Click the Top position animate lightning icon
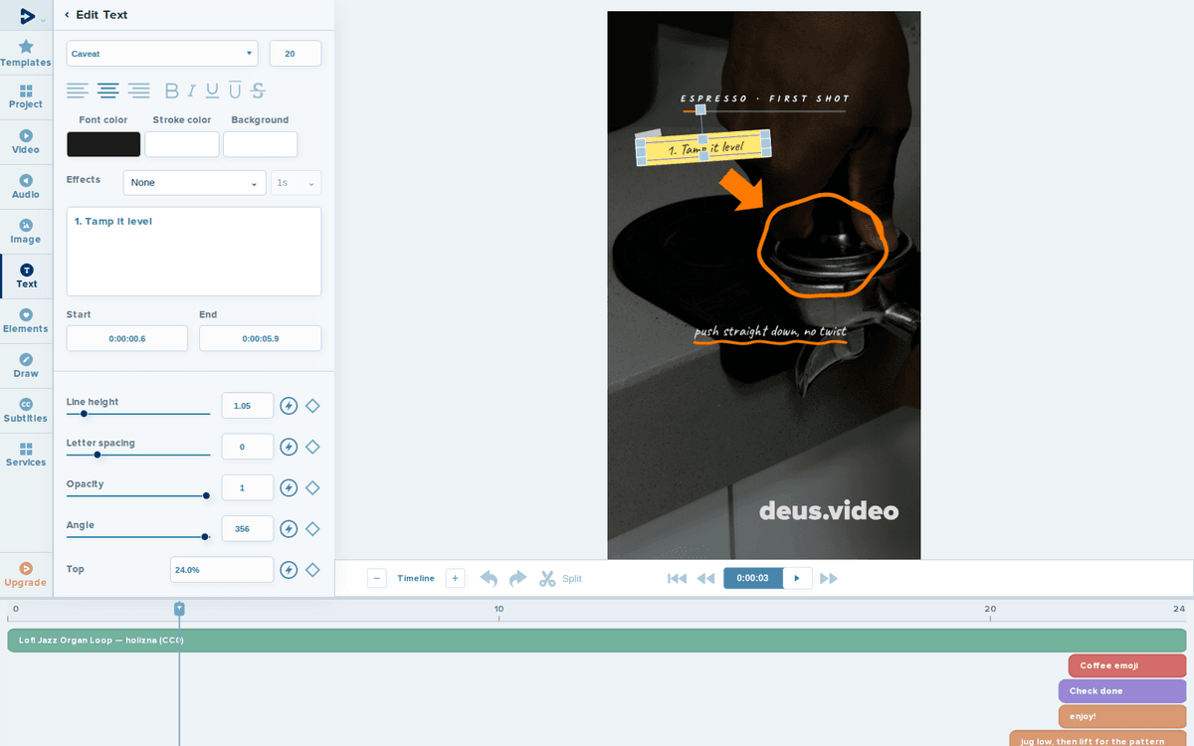1194x746 pixels. click(x=289, y=570)
